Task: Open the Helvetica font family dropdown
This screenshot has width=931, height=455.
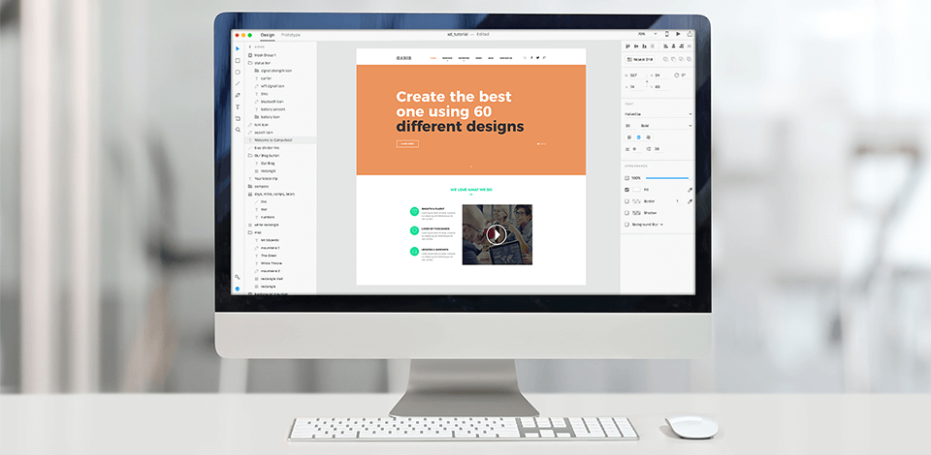Action: (658, 114)
